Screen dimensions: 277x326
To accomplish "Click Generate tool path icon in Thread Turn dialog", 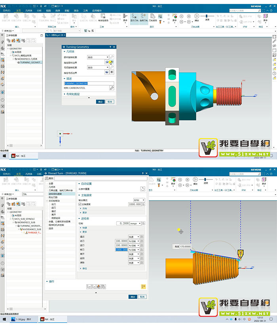I will [89, 287].
